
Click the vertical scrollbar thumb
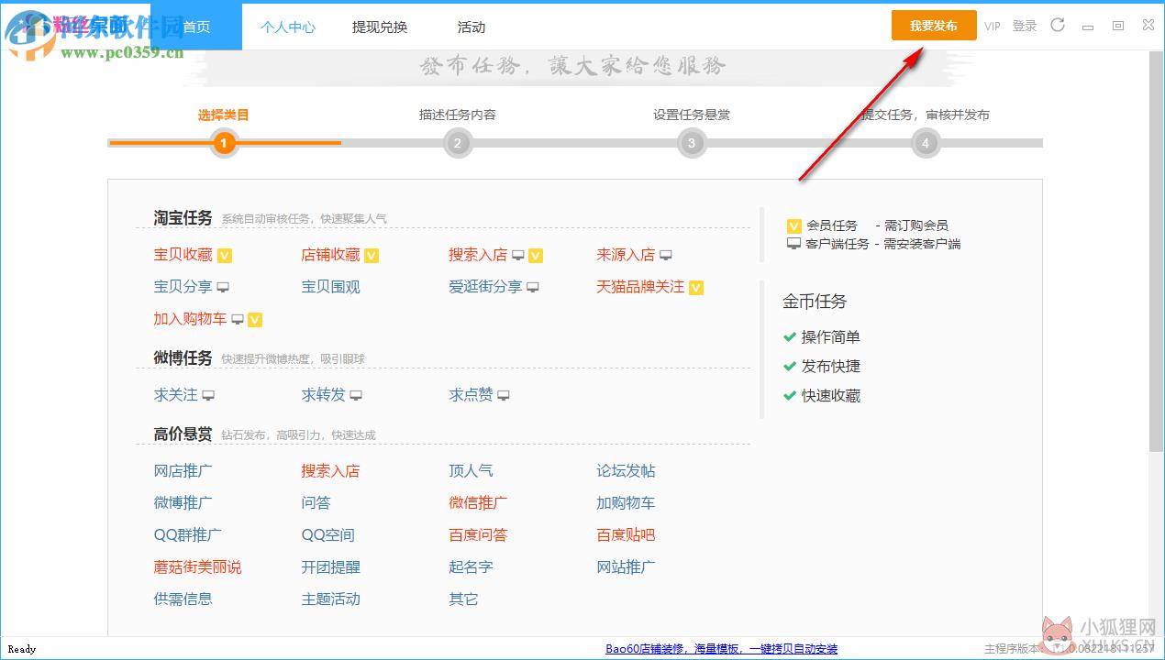[x=1156, y=251]
